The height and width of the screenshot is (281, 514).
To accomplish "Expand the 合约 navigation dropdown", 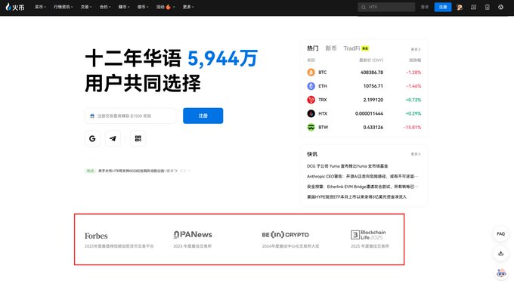I will coord(105,7).
